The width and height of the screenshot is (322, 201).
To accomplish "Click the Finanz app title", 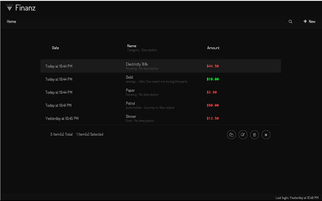I will click(25, 8).
